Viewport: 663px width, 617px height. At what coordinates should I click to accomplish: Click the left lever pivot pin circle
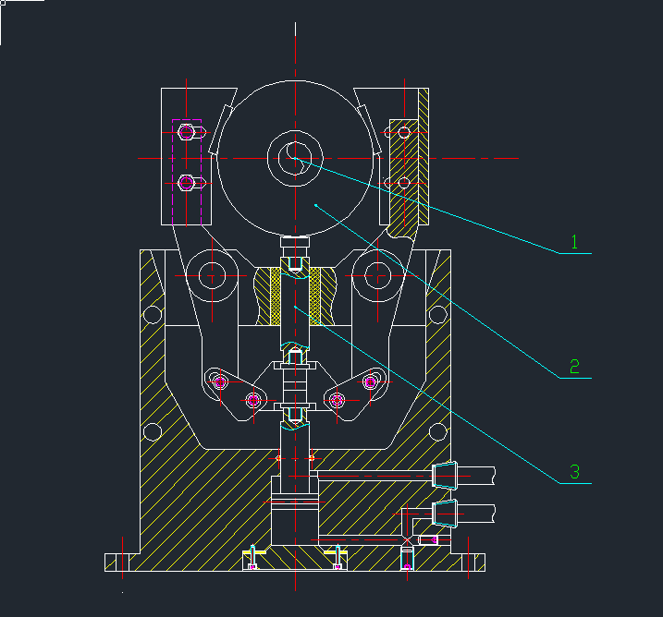213,275
